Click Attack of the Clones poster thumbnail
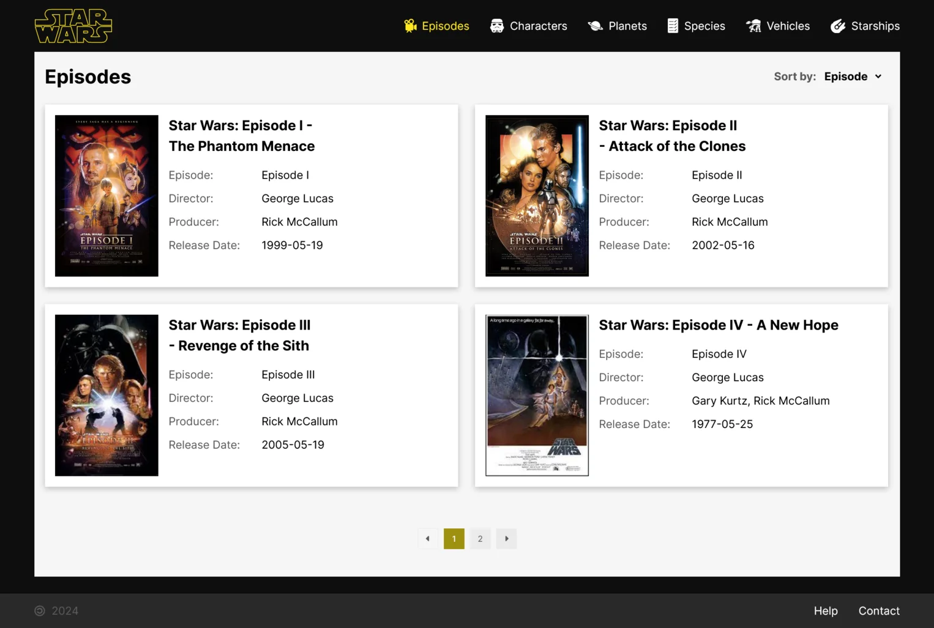 point(537,196)
